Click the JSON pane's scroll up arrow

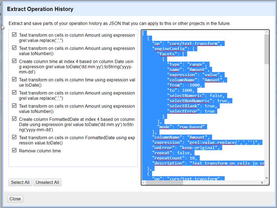267,33
